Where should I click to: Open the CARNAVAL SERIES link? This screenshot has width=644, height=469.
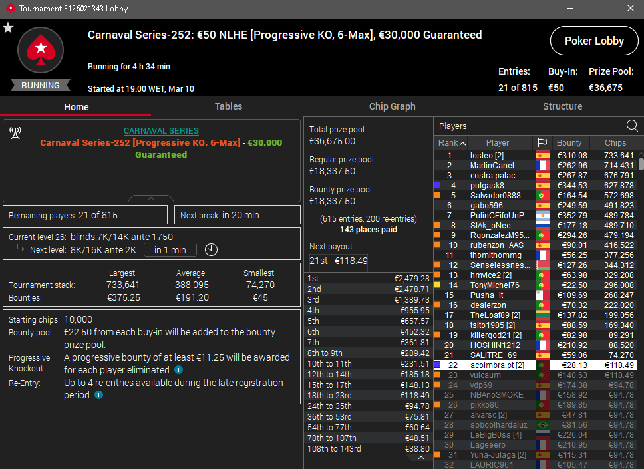coord(161,130)
